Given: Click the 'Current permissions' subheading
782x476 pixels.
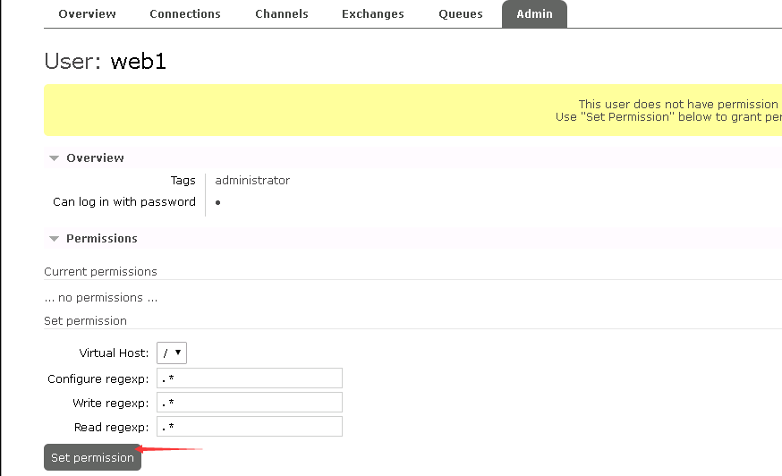Looking at the screenshot, I should (100, 271).
